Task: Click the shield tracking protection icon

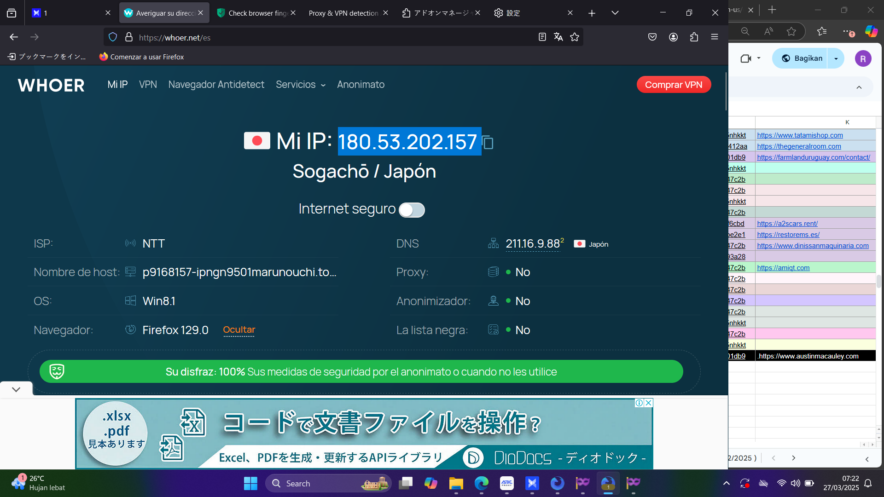Action: (x=113, y=37)
